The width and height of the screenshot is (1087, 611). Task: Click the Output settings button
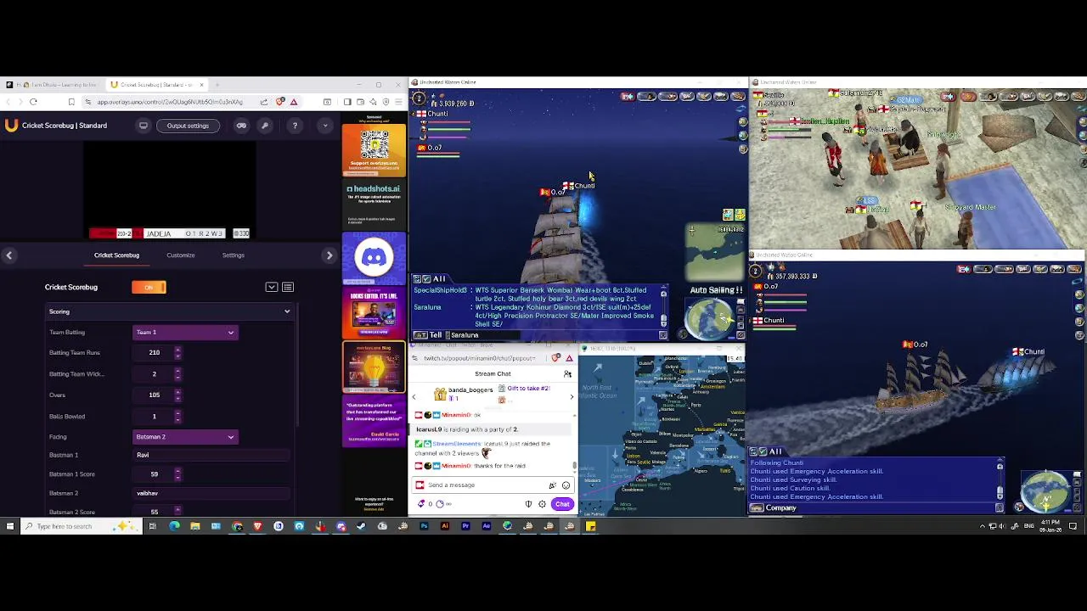click(188, 126)
